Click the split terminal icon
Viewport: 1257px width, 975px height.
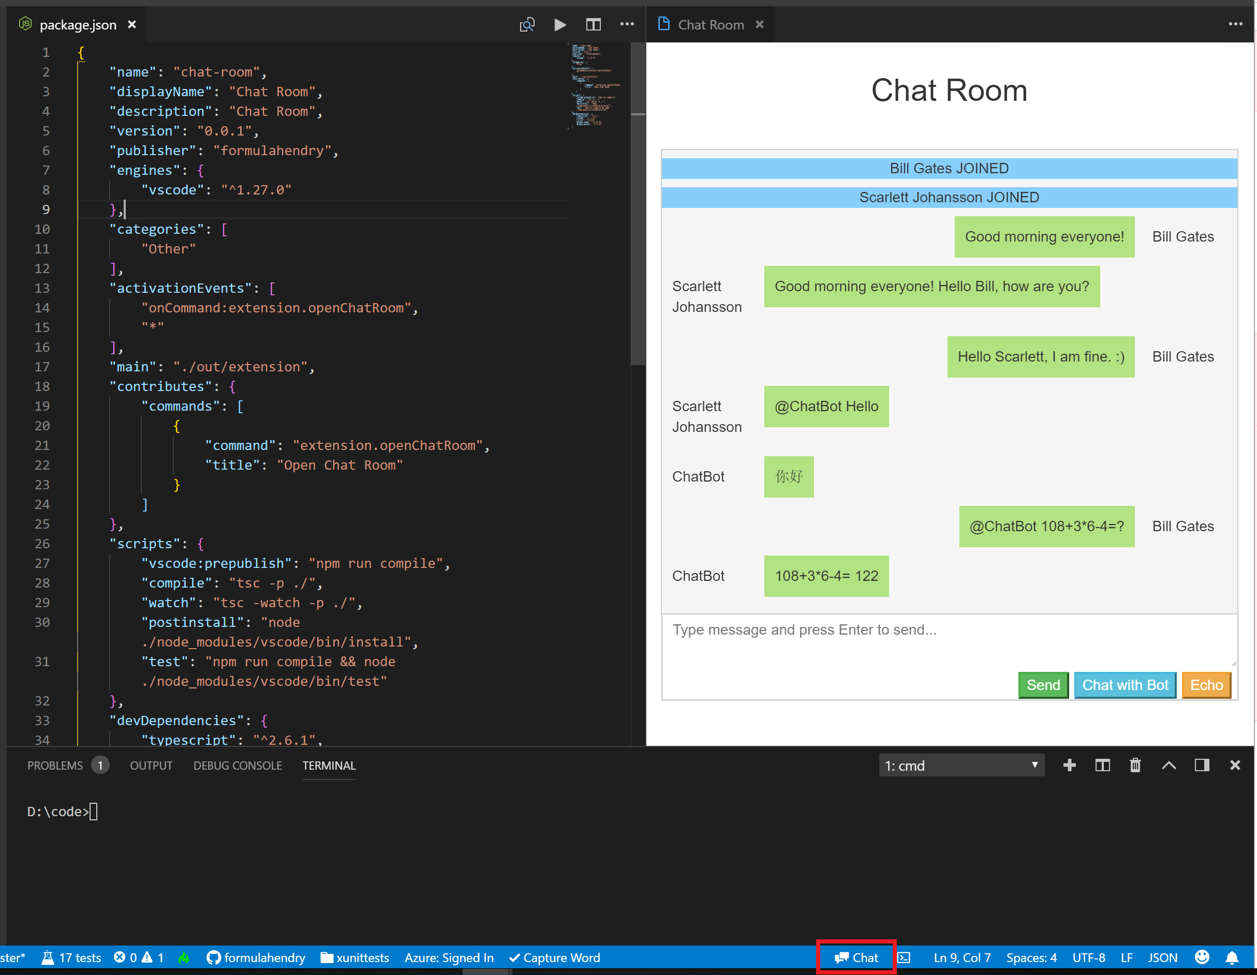pyautogui.click(x=1102, y=765)
